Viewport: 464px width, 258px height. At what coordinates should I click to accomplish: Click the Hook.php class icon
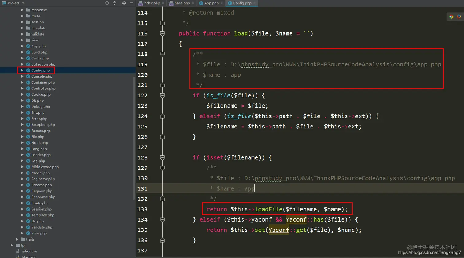pyautogui.click(x=28, y=143)
